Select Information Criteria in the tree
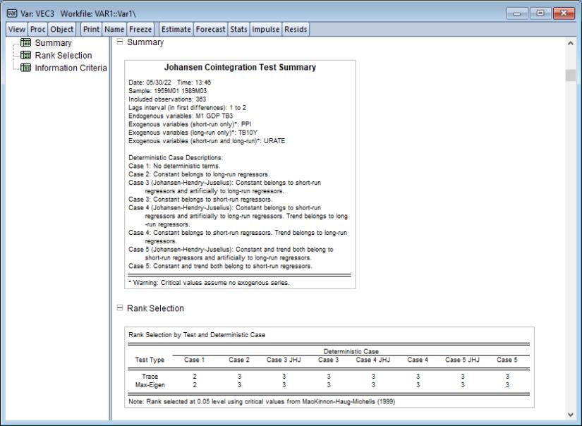 [x=71, y=68]
